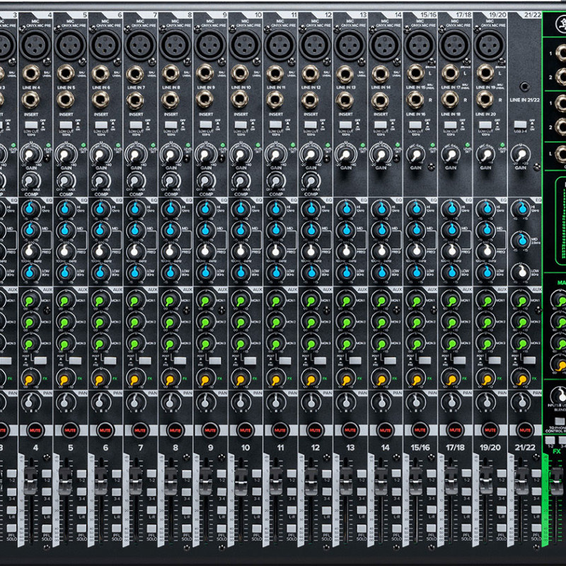Viewport: 566px width, 566px height.
Task: Click the Line In 21/22 mini jack
Action: 525,86
